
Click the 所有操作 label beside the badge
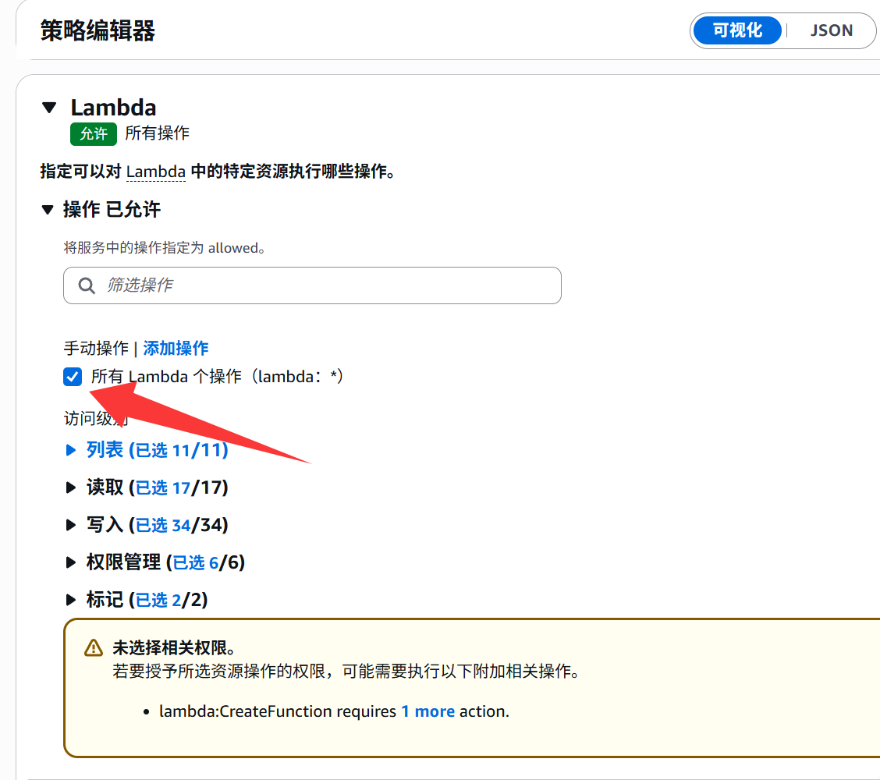coord(157,133)
